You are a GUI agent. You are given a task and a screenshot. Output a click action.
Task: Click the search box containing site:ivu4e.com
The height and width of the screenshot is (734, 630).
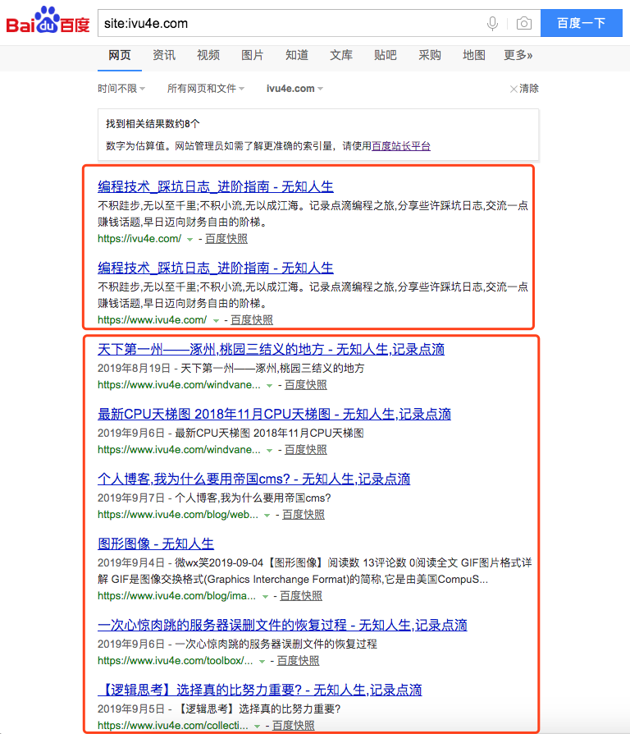coord(287,24)
